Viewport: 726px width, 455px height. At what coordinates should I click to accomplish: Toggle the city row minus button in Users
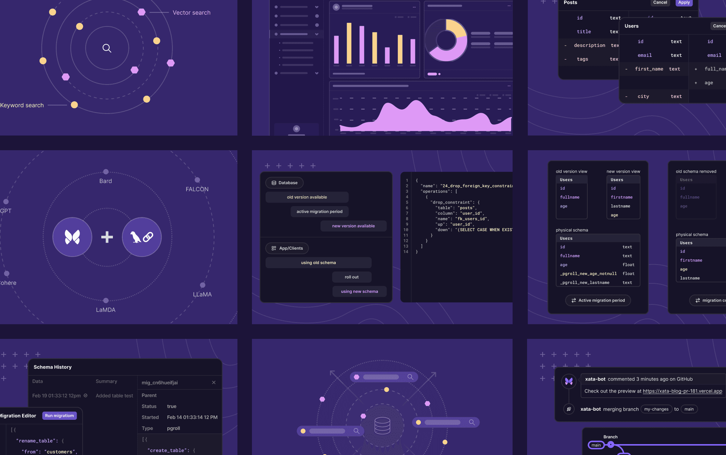627,96
